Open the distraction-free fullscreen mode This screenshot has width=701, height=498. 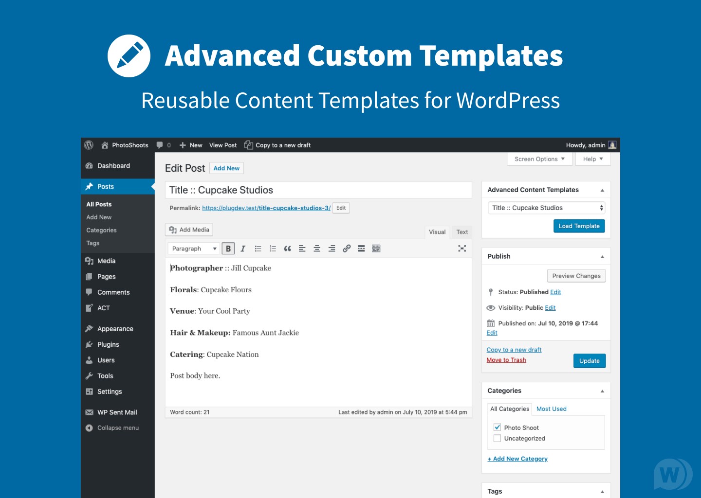click(x=462, y=248)
